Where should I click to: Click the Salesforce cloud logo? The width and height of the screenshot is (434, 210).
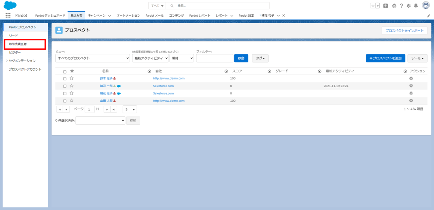click(10, 5)
